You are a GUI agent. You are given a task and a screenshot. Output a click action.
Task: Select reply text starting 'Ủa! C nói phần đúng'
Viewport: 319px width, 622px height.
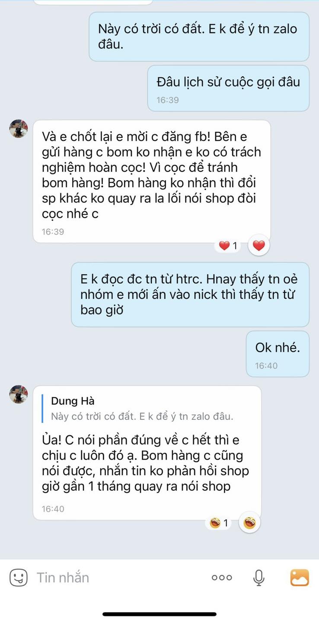[x=146, y=463]
